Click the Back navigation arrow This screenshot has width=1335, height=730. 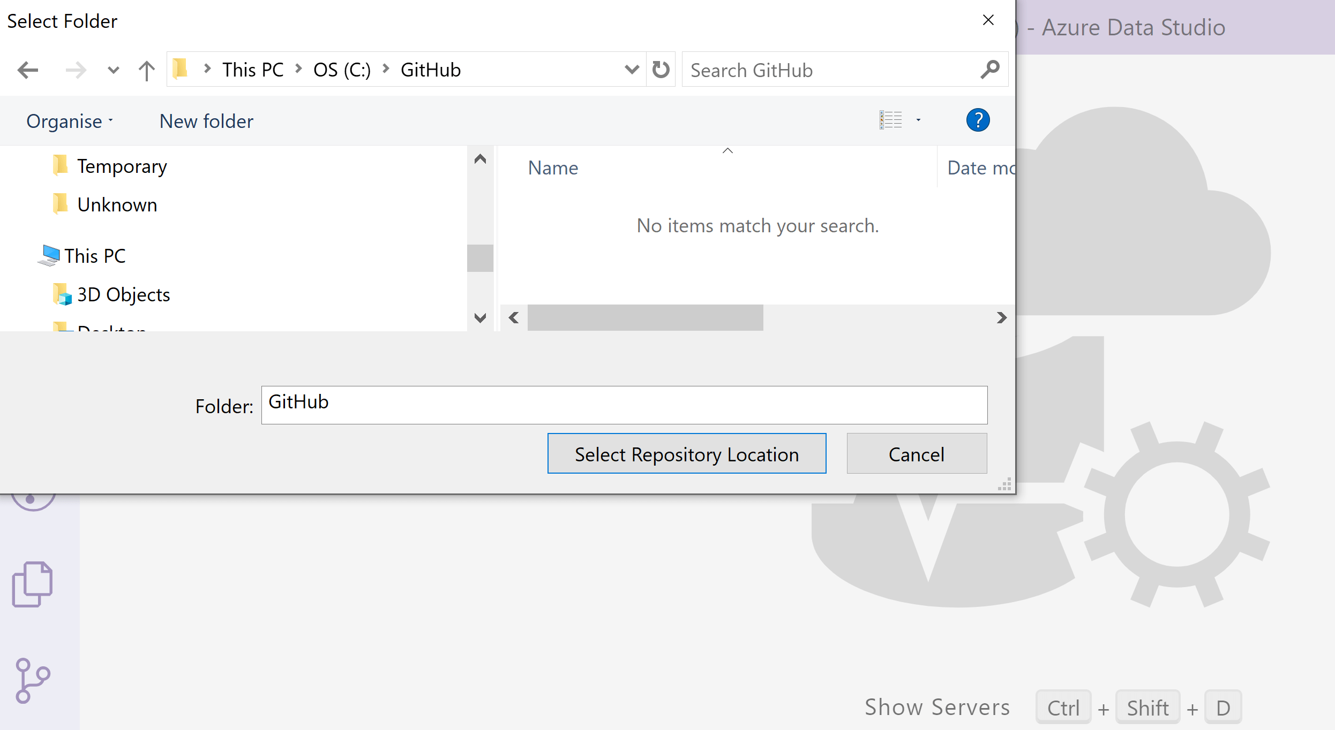tap(28, 70)
